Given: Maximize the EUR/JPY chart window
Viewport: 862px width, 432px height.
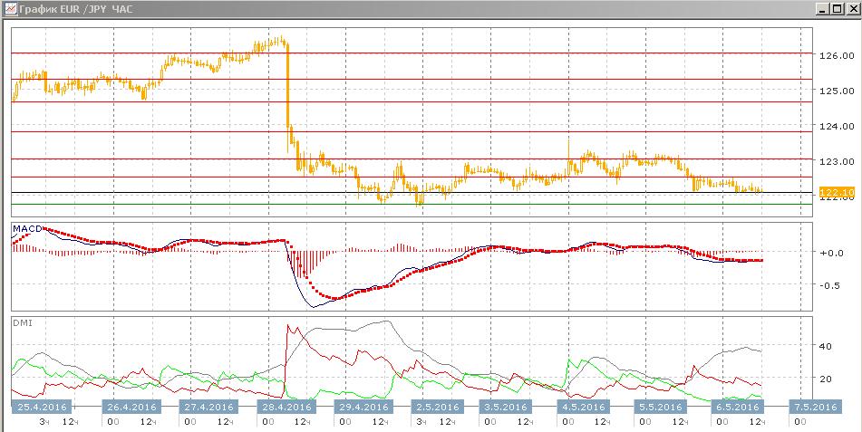Looking at the screenshot, I should coord(836,9).
